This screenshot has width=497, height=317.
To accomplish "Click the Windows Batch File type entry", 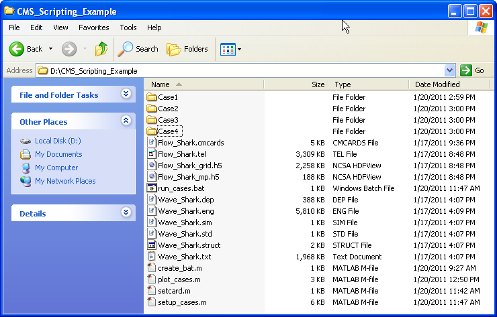I will [x=363, y=188].
